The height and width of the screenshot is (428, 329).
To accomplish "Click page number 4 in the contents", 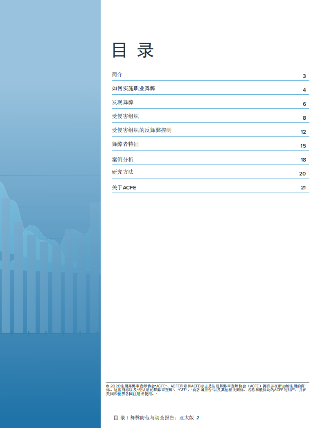I will point(304,90).
